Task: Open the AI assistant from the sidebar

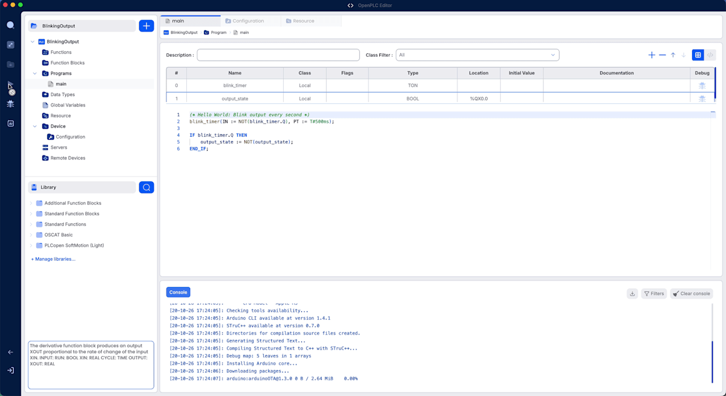Action: tap(10, 123)
